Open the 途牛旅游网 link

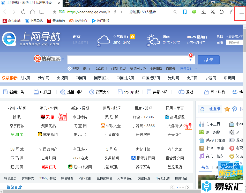pyautogui.click(x=80, y=167)
